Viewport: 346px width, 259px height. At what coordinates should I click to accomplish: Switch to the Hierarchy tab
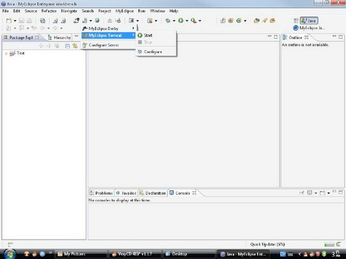pos(59,37)
